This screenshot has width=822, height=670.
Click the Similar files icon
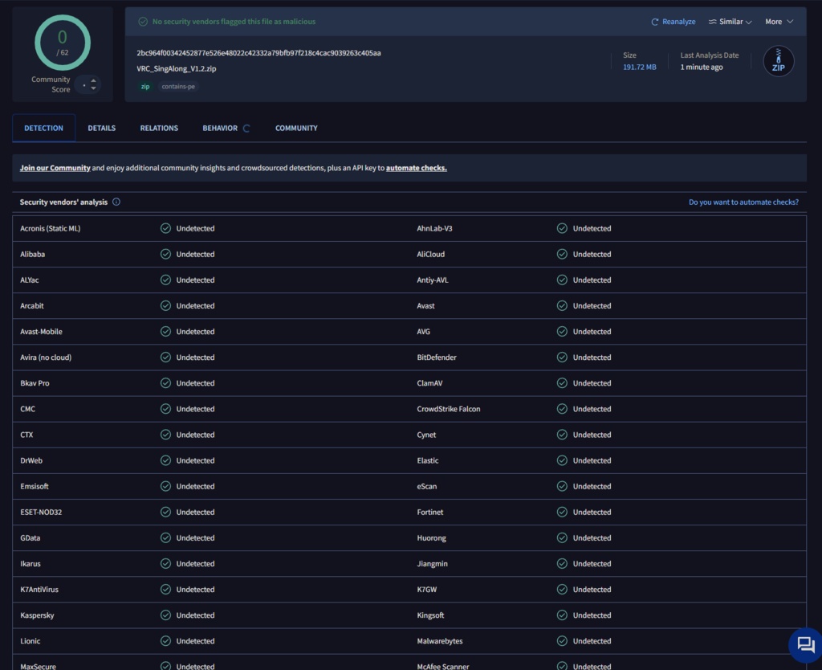tap(712, 22)
